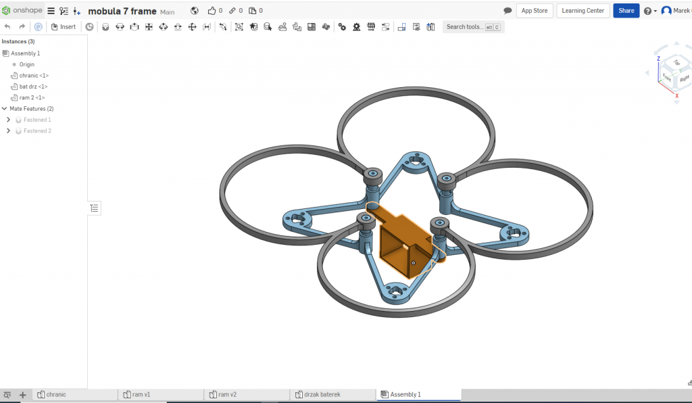Expand the Fastened 1 mate
Image resolution: width=692 pixels, height=403 pixels.
coord(8,120)
